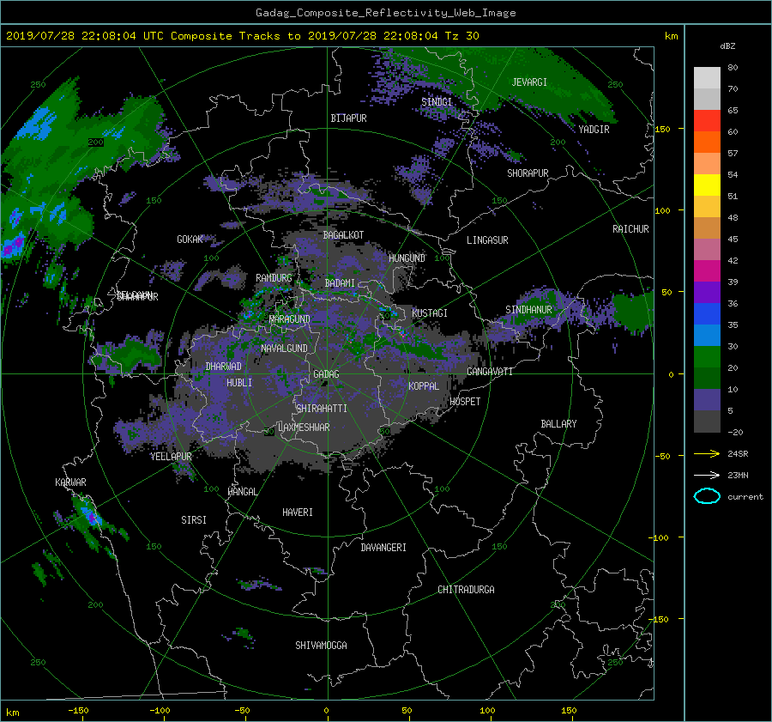Screen dimensions: 772x722
Task: Click the current legend label
Action: click(745, 497)
